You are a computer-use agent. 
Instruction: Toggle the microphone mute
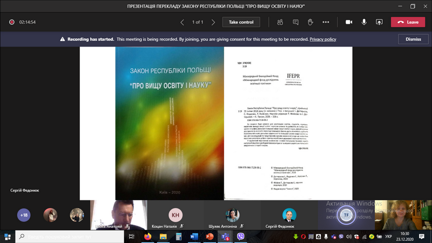tap(364, 22)
